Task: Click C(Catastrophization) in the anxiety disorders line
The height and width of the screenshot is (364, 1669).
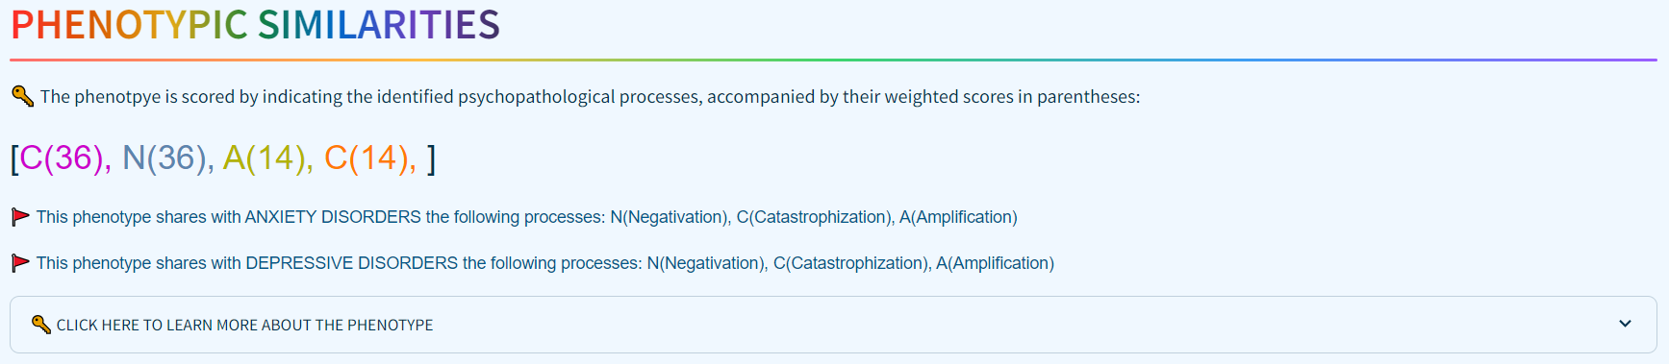Action: click(x=816, y=217)
